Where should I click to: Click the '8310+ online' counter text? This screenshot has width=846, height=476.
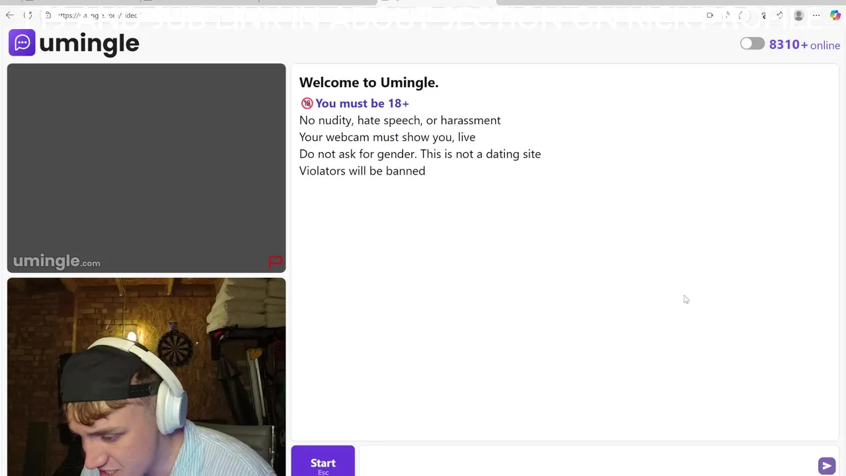coord(804,45)
